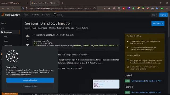
Task: Click the Stack Overflow logo
Action: 11,15
